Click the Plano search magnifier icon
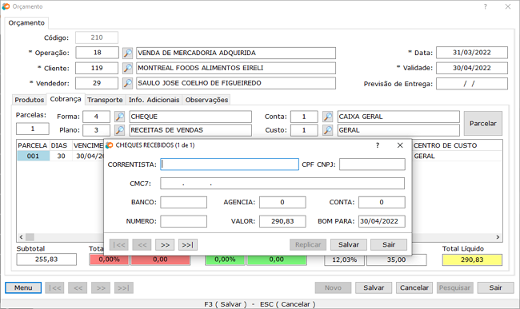520x309 pixels. pos(119,130)
